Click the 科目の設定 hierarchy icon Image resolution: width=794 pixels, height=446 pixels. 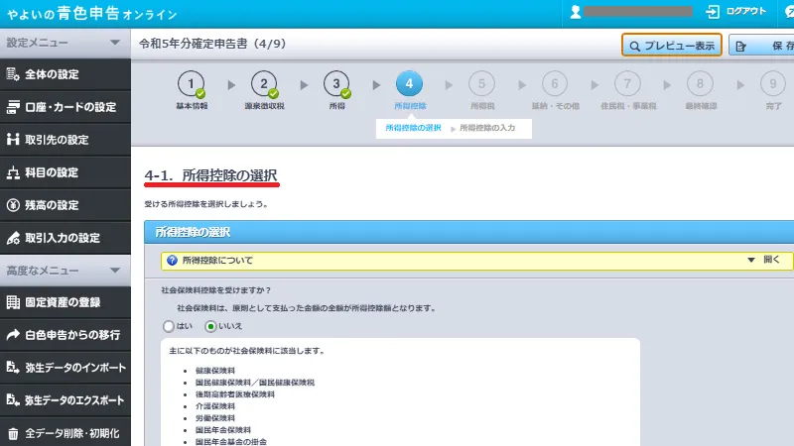coord(13,172)
